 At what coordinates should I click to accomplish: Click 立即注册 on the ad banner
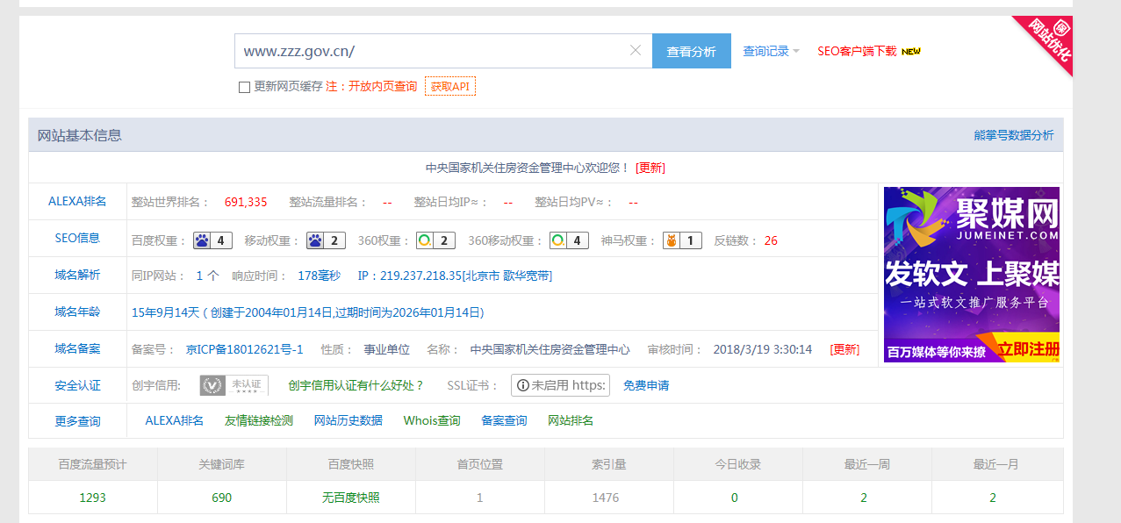click(1028, 348)
